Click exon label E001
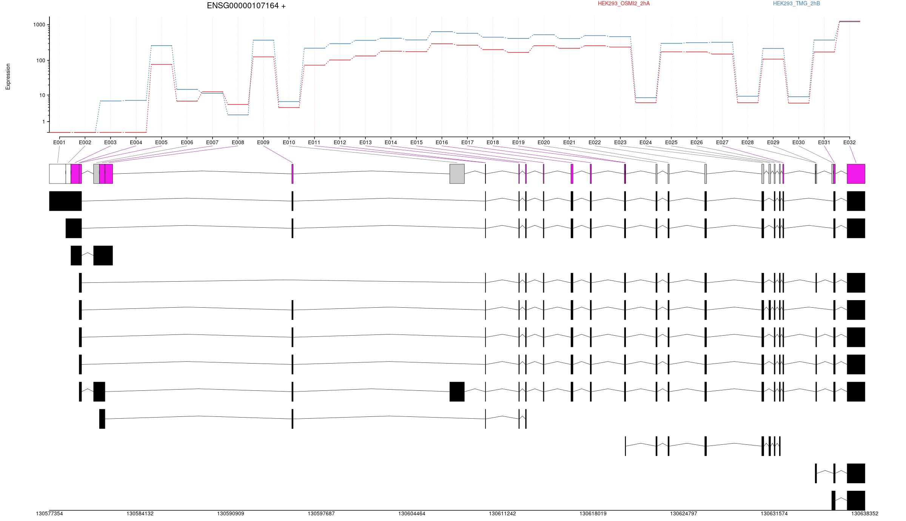The width and height of the screenshot is (906, 521). [x=59, y=142]
